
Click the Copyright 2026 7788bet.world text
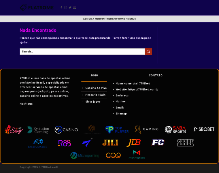click(x=39, y=167)
